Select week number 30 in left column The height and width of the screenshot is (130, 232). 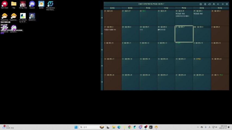click(102, 18)
